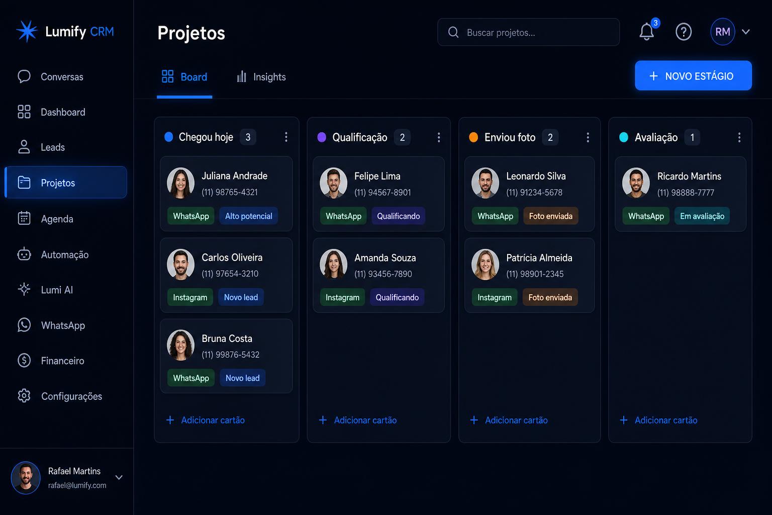The image size is (772, 515).
Task: Click the blue Chegou hoje color dot
Action: [169, 137]
